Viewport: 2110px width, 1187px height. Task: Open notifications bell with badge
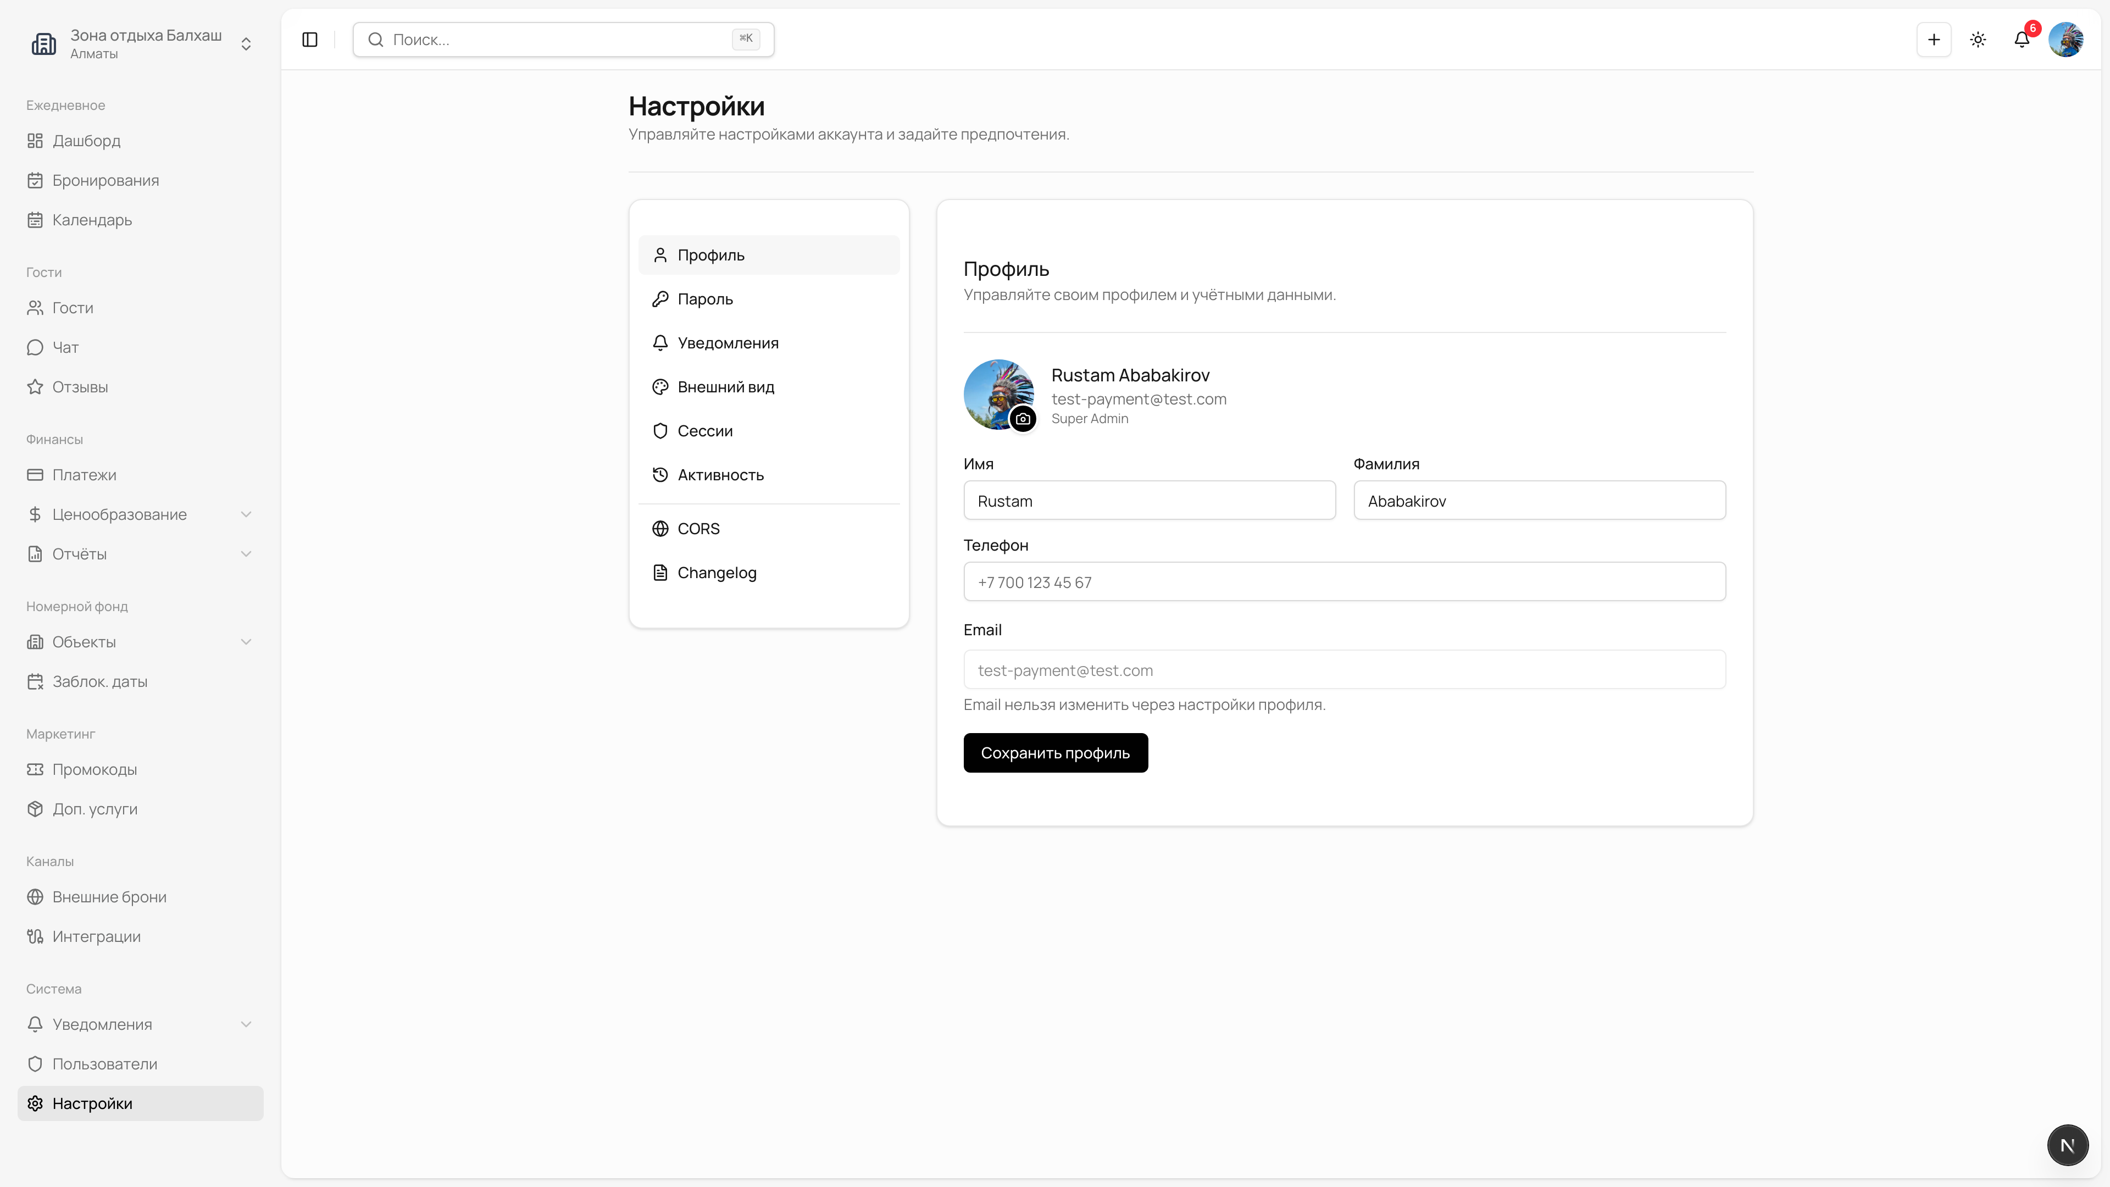coord(2022,40)
